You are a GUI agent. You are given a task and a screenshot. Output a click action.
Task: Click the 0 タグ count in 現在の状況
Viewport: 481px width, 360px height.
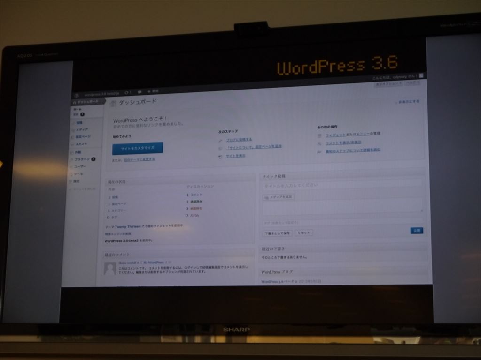click(x=112, y=217)
